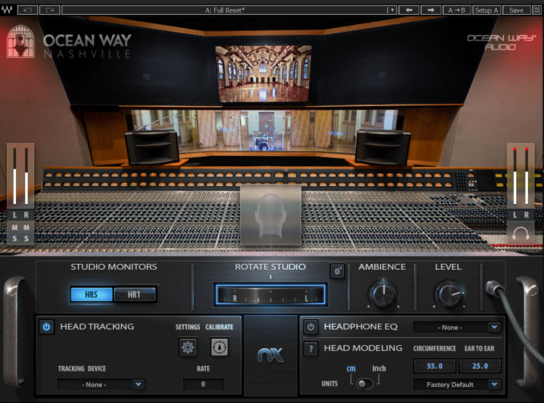Click the 3D head model display
This screenshot has width=544, height=403.
[270, 215]
